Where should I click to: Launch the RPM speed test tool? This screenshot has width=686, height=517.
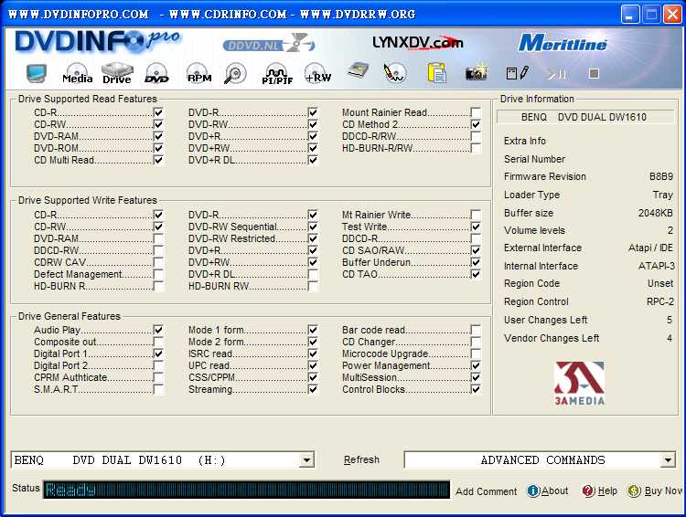point(199,73)
